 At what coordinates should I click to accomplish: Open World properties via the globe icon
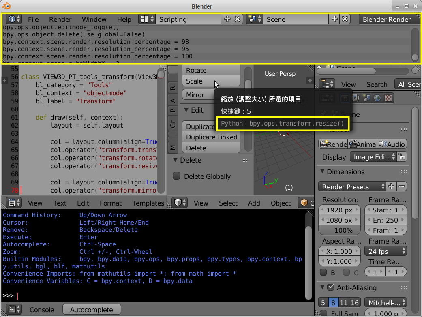click(377, 98)
